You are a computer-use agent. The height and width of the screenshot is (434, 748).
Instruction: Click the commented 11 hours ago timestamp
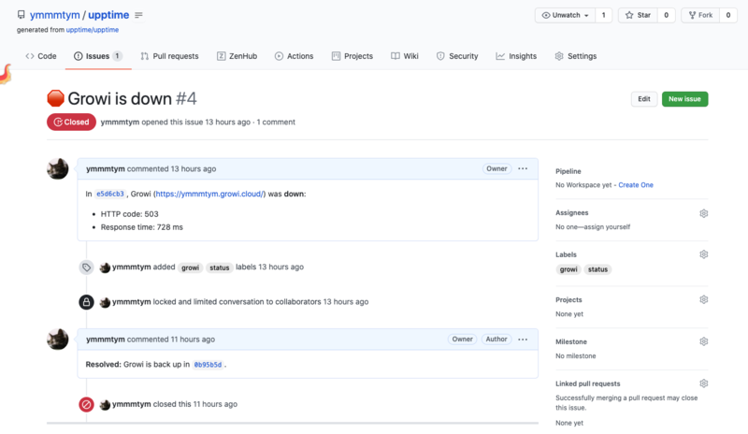(x=193, y=339)
